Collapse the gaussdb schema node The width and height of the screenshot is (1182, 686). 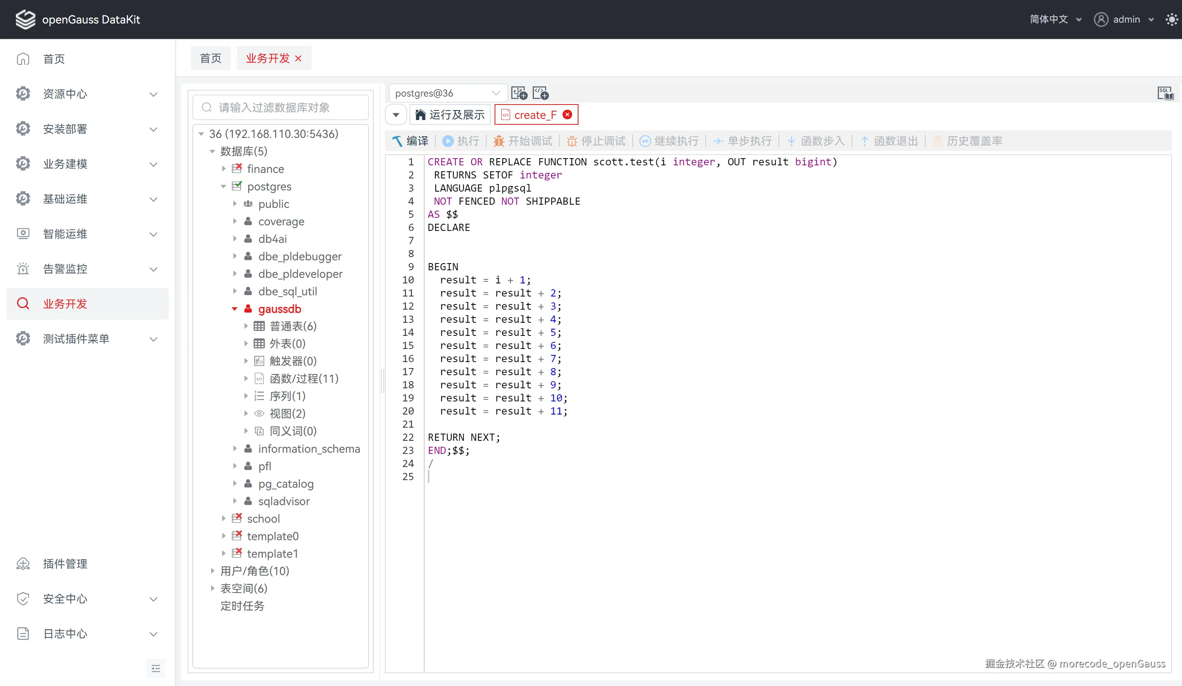tap(235, 308)
